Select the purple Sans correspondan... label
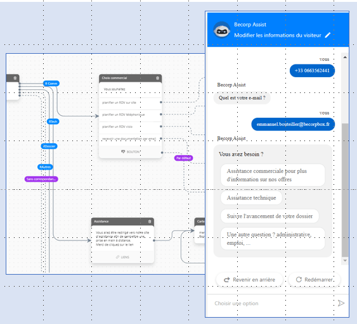This screenshot has height=324, width=357. pyautogui.click(x=41, y=179)
